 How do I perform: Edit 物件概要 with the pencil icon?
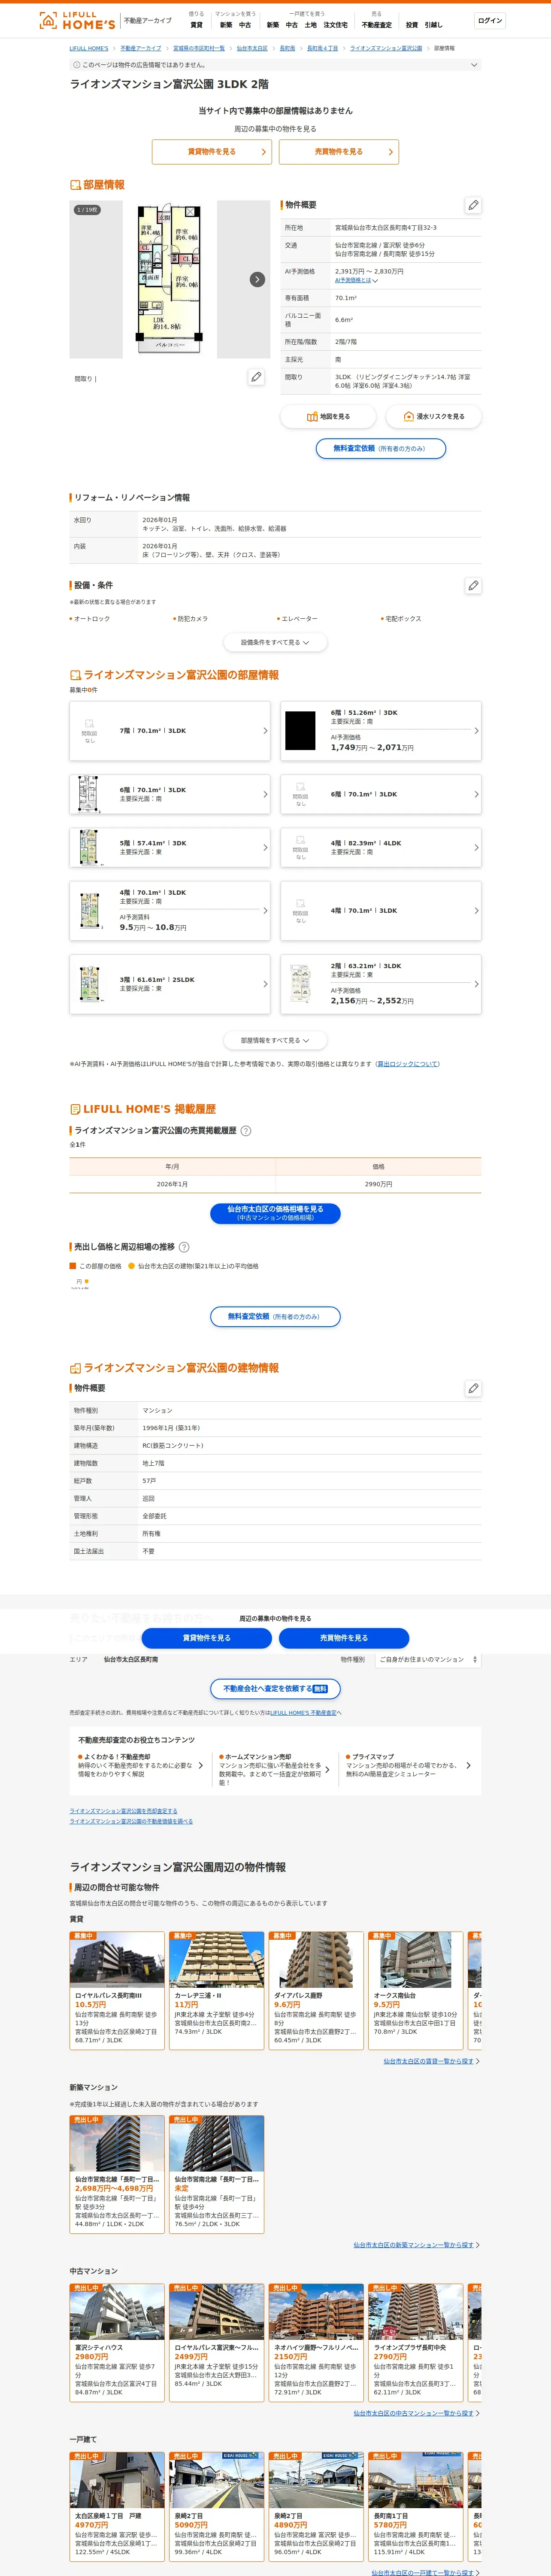(473, 205)
